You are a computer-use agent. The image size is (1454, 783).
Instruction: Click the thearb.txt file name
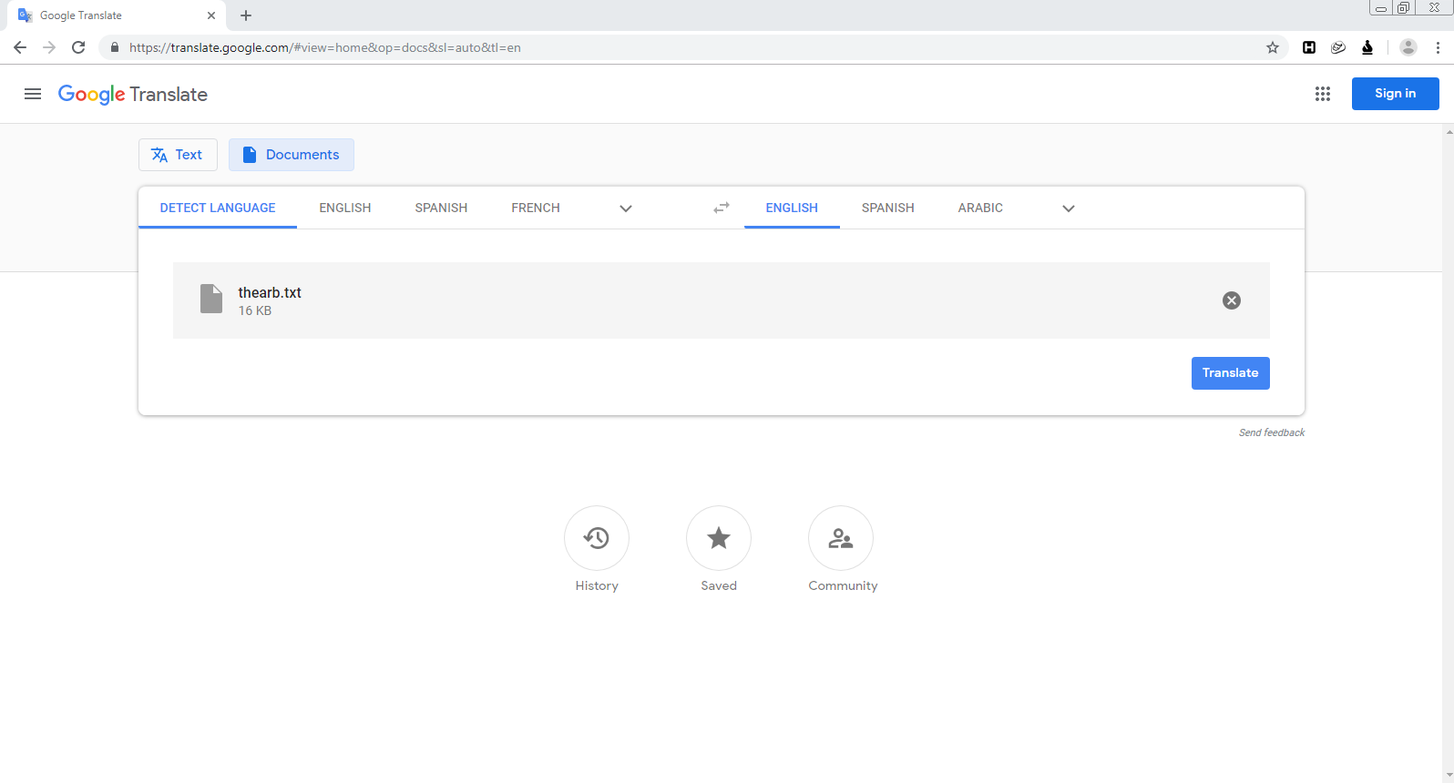pos(270,292)
